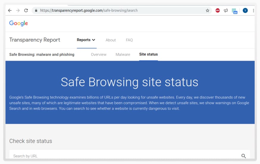Click the megaphone extension icon
Screen dimensions: 260x164
(226, 10)
